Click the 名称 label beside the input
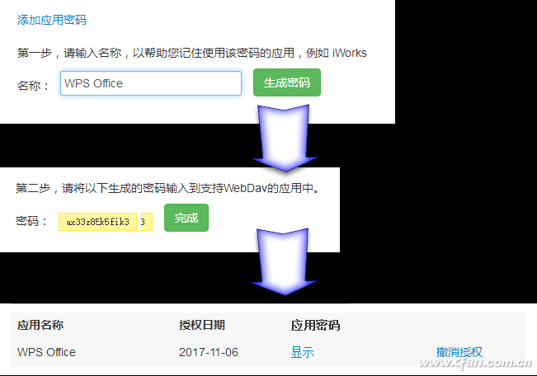Screen dimensions: 537x376 coord(33,85)
